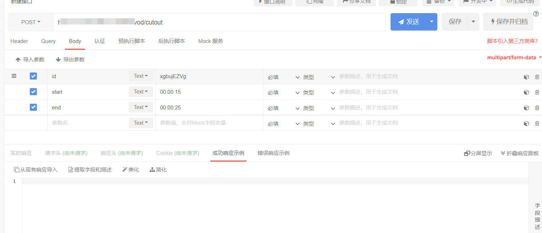
Task: Open the Mock 服务 tab
Action: [211, 41]
